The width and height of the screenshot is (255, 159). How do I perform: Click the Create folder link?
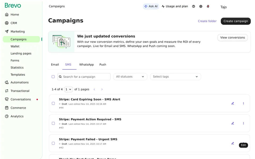(207, 21)
